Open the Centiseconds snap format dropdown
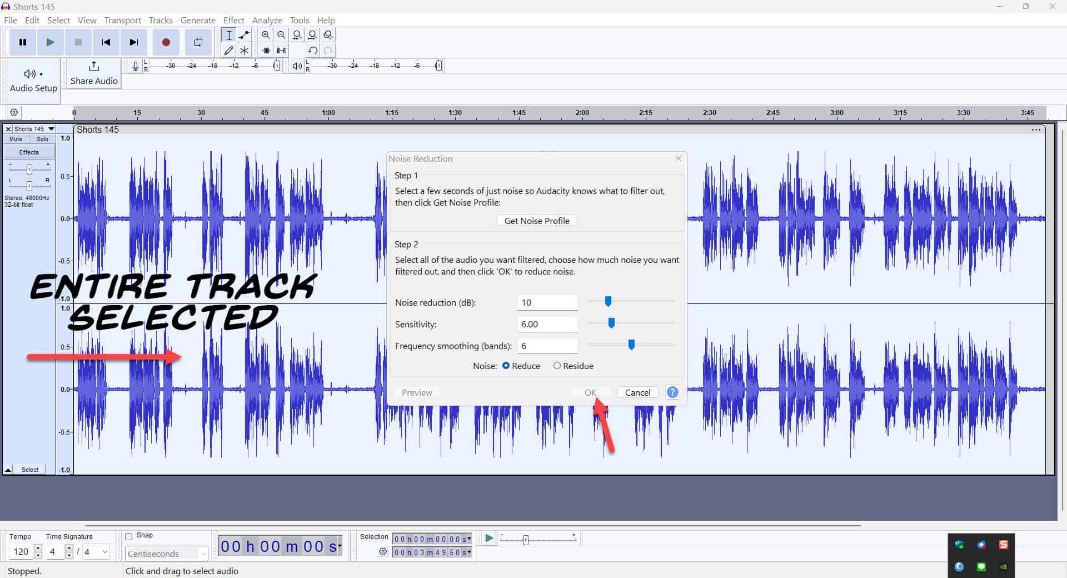 click(202, 554)
